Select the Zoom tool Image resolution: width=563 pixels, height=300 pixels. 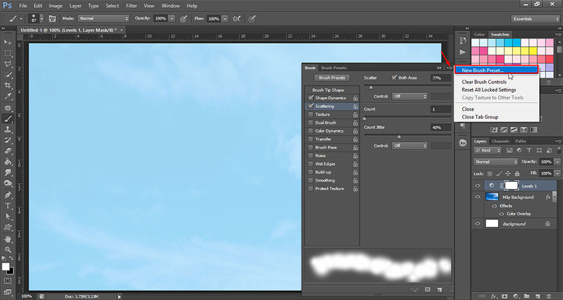[x=8, y=249]
